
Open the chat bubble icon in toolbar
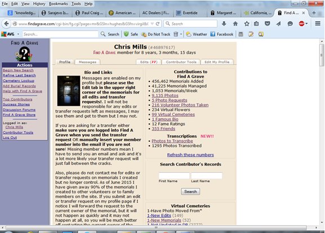tap(290, 24)
